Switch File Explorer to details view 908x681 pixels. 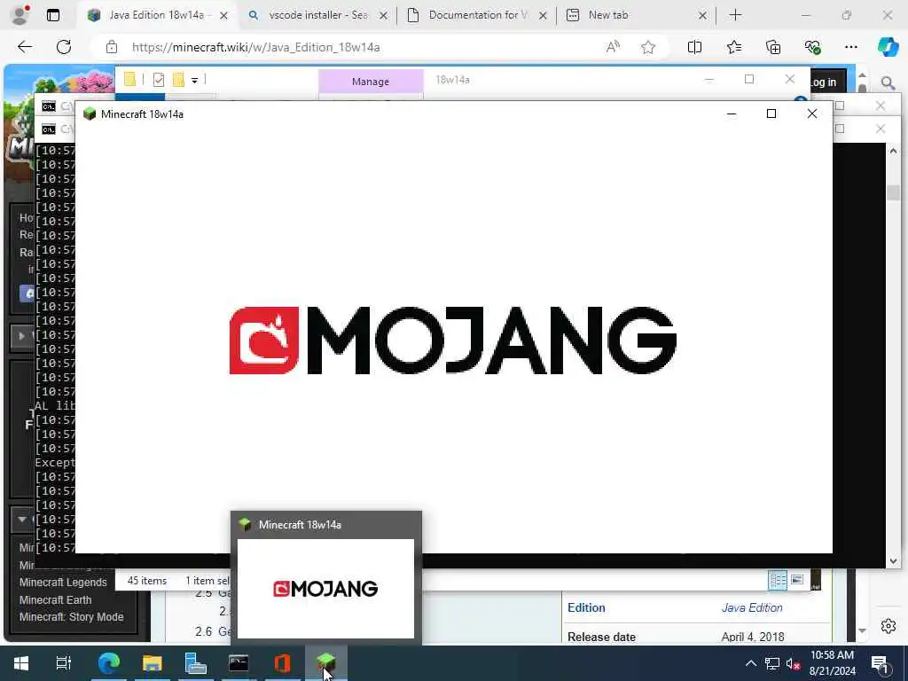777,580
